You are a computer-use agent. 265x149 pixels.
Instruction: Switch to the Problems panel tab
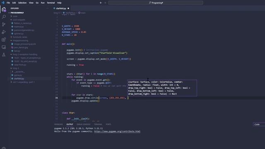(x=58, y=124)
